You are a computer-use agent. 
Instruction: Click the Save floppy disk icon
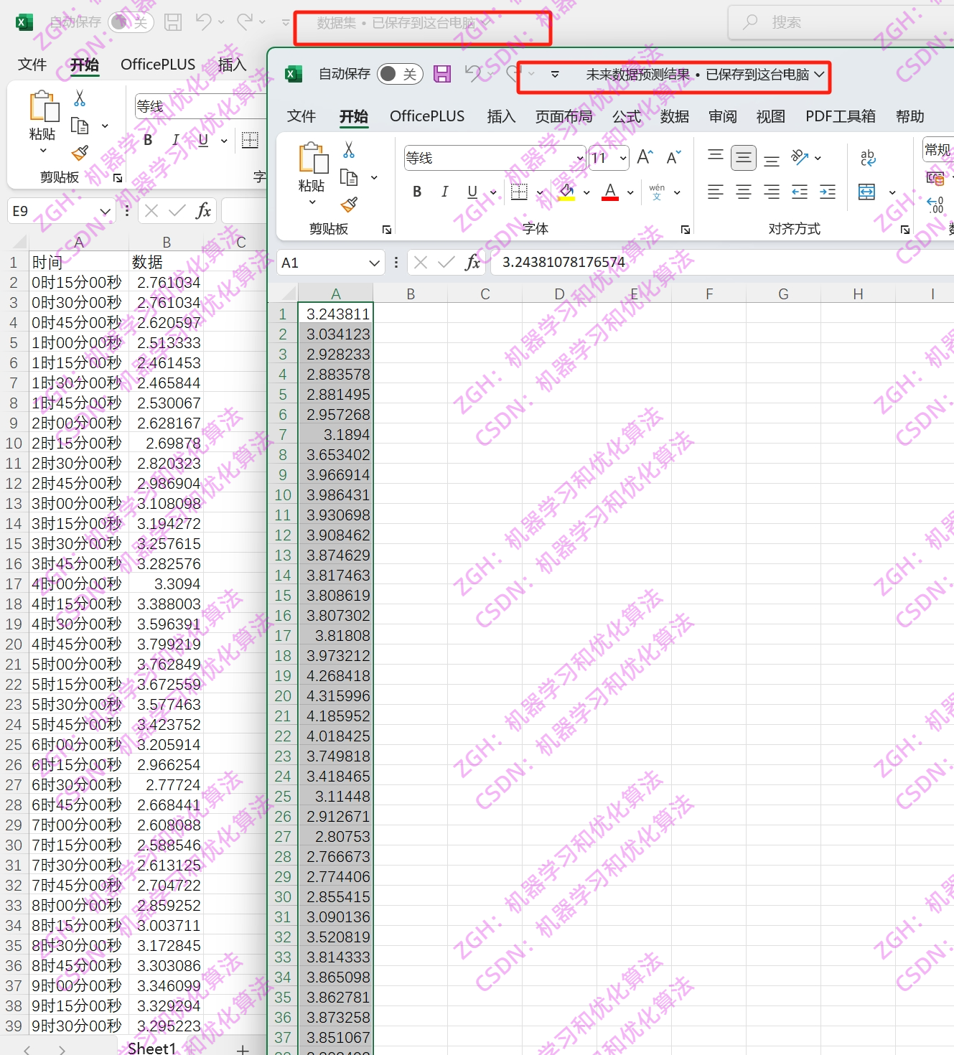pyautogui.click(x=442, y=74)
